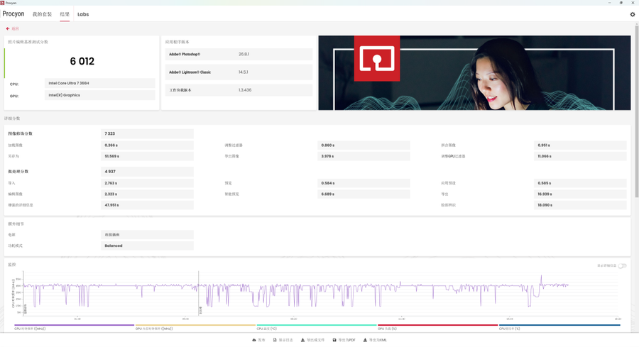This screenshot has width=639, height=347.
Task: Click the 18.090 s value
Action: pos(580,205)
